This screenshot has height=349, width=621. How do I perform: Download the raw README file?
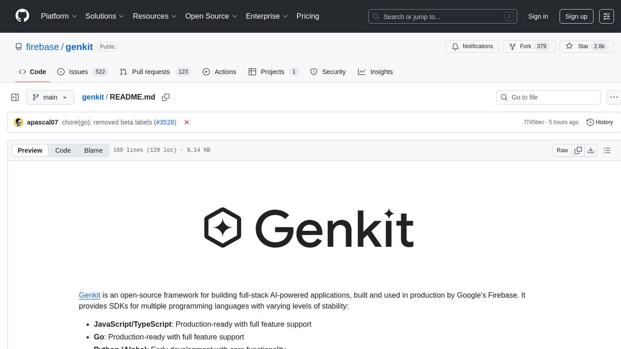[590, 150]
